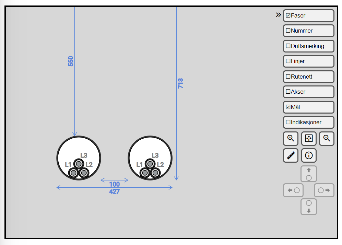Pan view left with arrow button
342x245 pixels.
(x=293, y=190)
